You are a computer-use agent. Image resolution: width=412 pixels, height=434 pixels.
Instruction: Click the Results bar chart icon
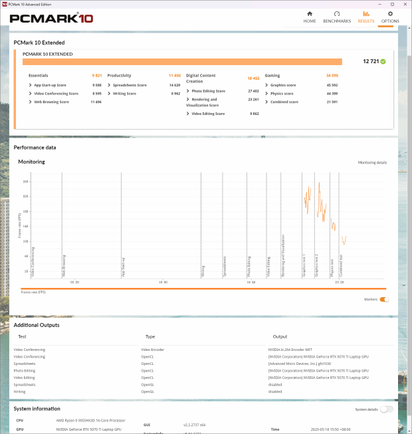click(366, 13)
